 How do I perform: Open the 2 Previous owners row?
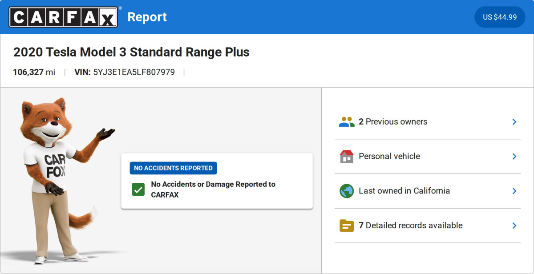[393, 122]
